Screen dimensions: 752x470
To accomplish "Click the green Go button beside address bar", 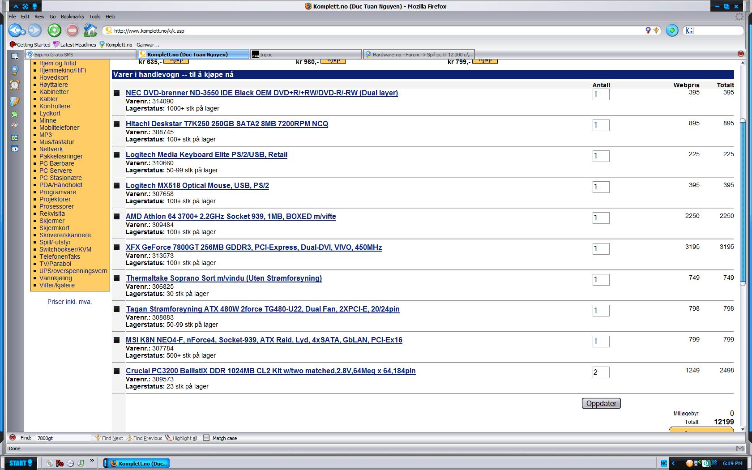I will [x=672, y=30].
